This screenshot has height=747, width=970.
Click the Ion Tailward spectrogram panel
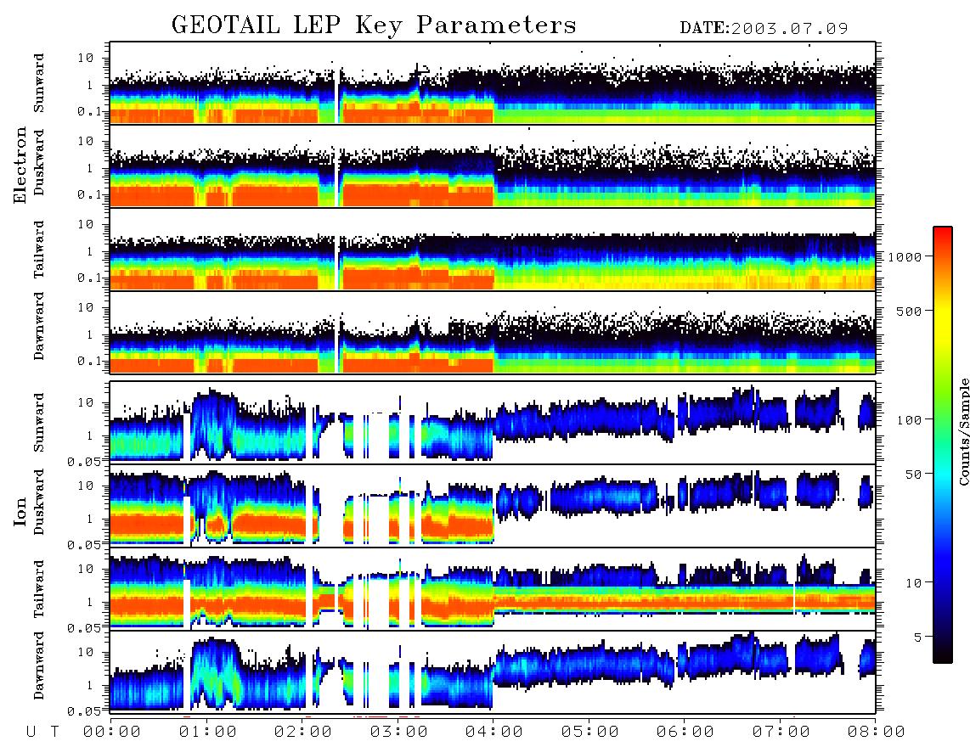493,589
